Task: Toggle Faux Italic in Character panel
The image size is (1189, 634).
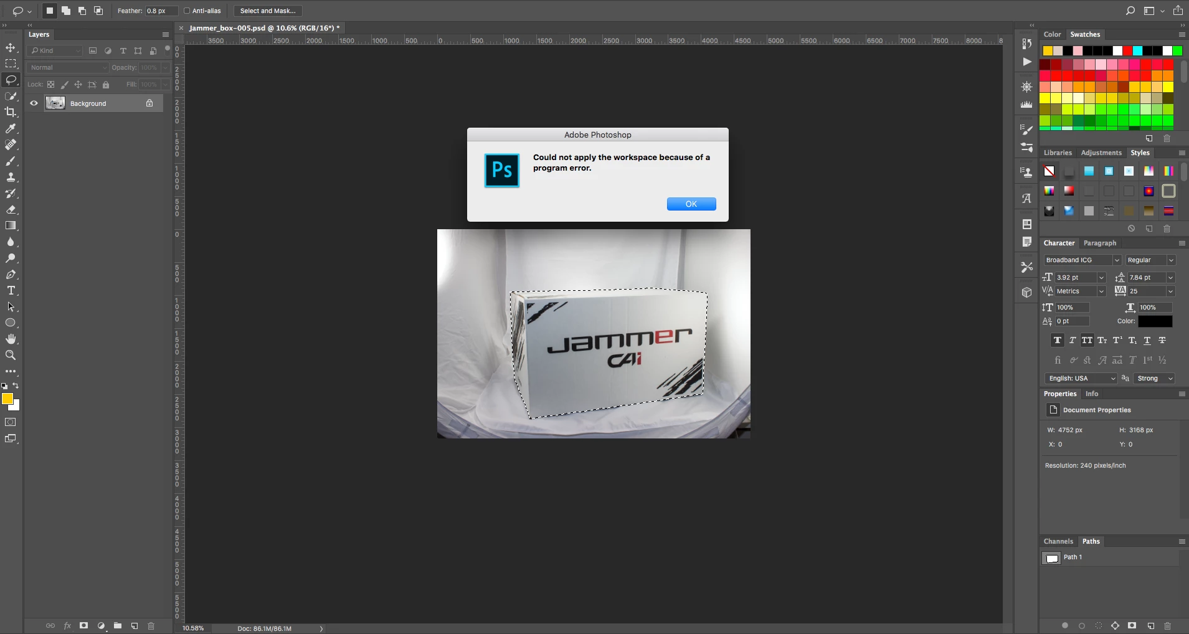Action: pos(1073,340)
